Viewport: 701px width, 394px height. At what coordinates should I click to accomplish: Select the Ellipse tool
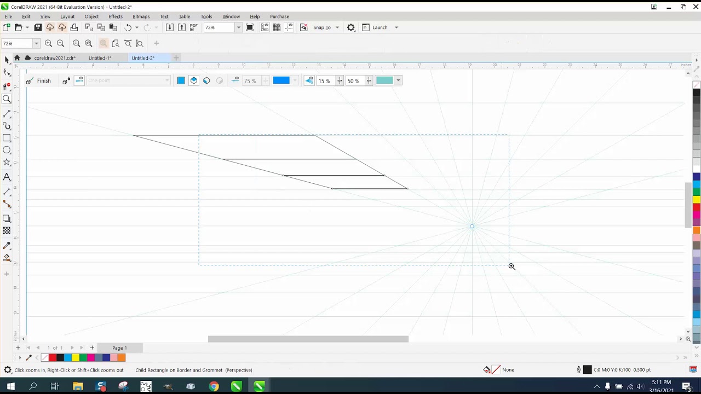tap(7, 150)
